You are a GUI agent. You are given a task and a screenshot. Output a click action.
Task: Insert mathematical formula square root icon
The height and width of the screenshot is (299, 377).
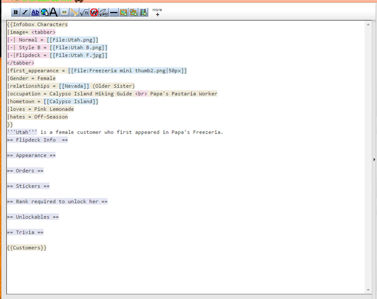tap(84, 12)
